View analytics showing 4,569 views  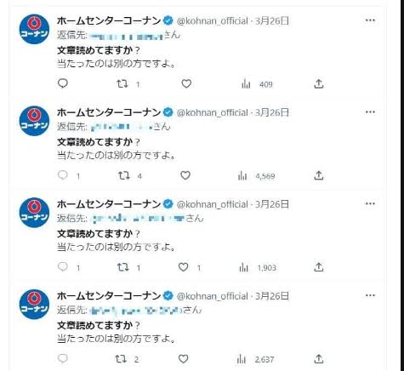(x=257, y=176)
